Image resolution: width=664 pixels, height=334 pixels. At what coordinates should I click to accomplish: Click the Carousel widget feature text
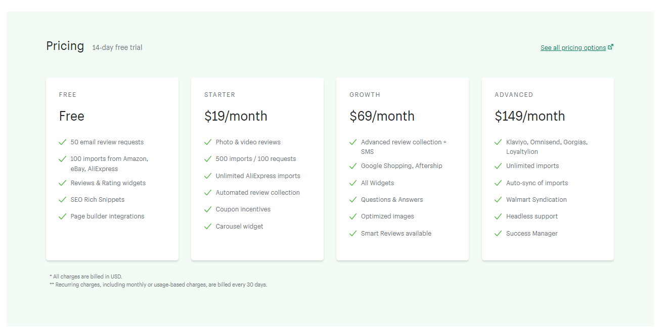239,227
